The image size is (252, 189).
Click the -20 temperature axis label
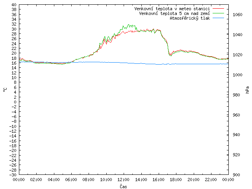point(13,150)
